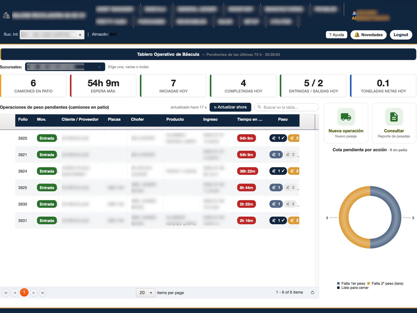
Task: Click the Completadas Hoy stat card
Action: click(x=243, y=86)
